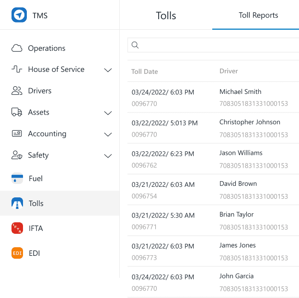Click toll number 0096754
Screen dimensions: 299x298
144,196
